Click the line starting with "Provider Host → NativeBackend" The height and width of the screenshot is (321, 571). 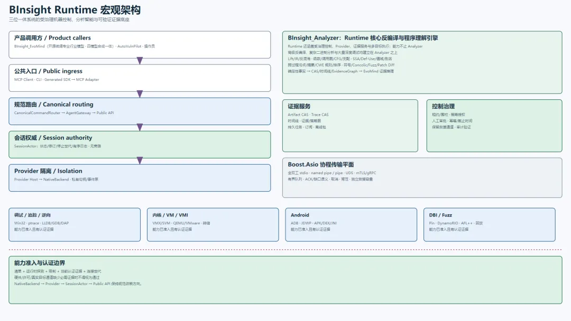[56, 180]
